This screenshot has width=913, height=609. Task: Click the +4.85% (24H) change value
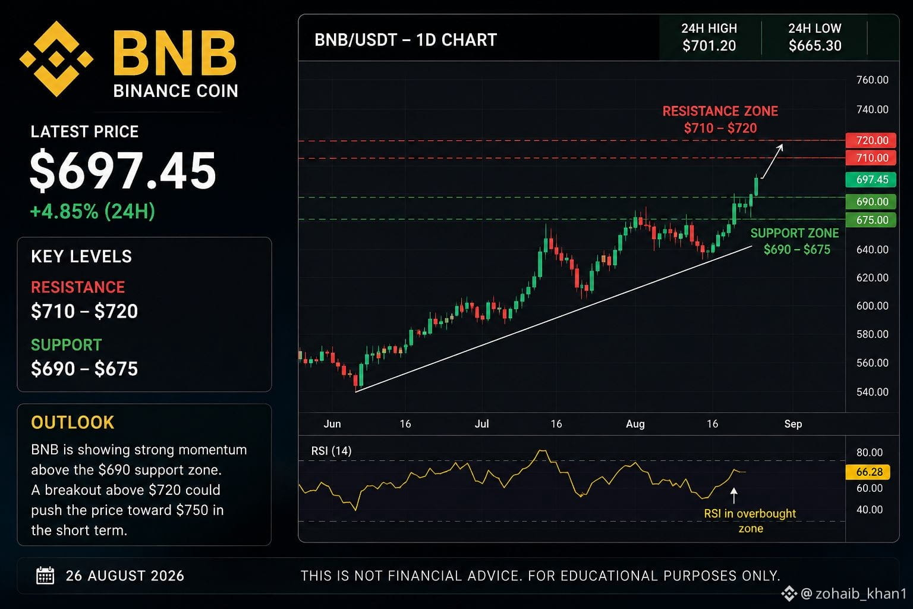tap(93, 211)
